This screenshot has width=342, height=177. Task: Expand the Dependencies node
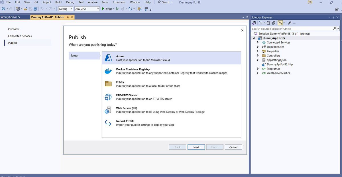pos(258,47)
